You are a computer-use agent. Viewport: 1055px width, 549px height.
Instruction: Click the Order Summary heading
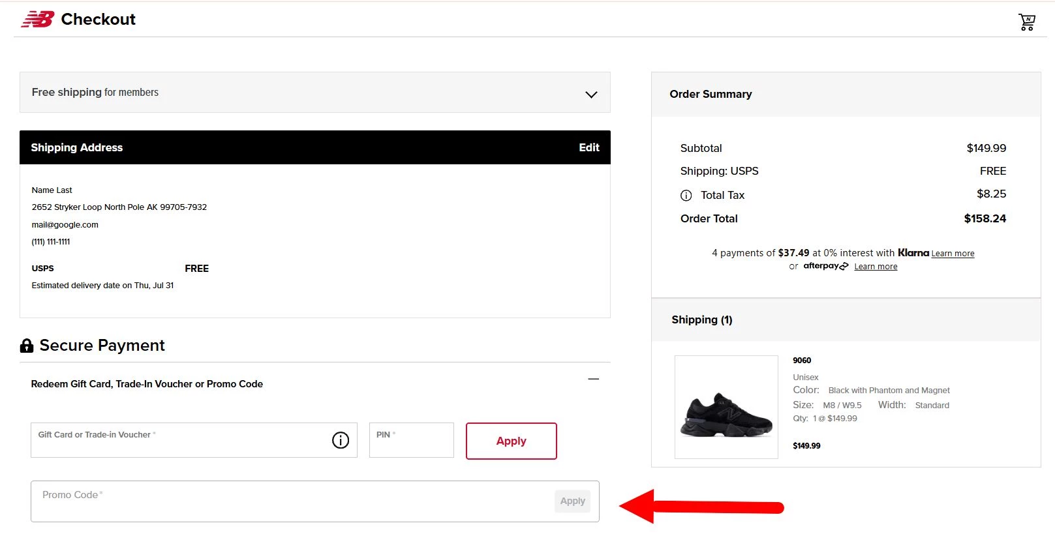point(711,94)
